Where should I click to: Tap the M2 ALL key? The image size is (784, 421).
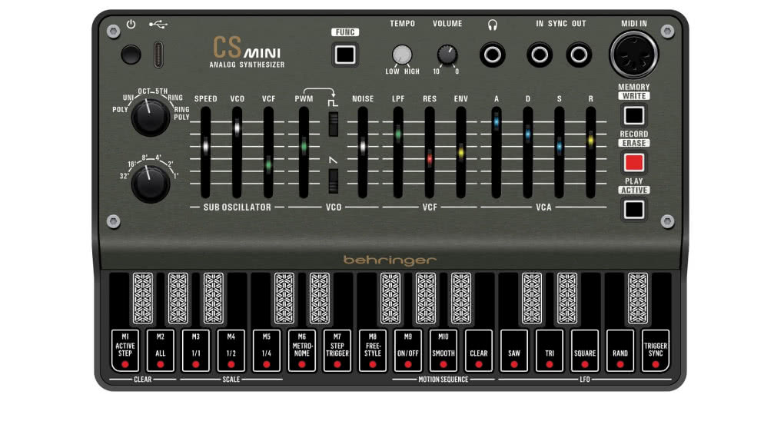point(161,350)
